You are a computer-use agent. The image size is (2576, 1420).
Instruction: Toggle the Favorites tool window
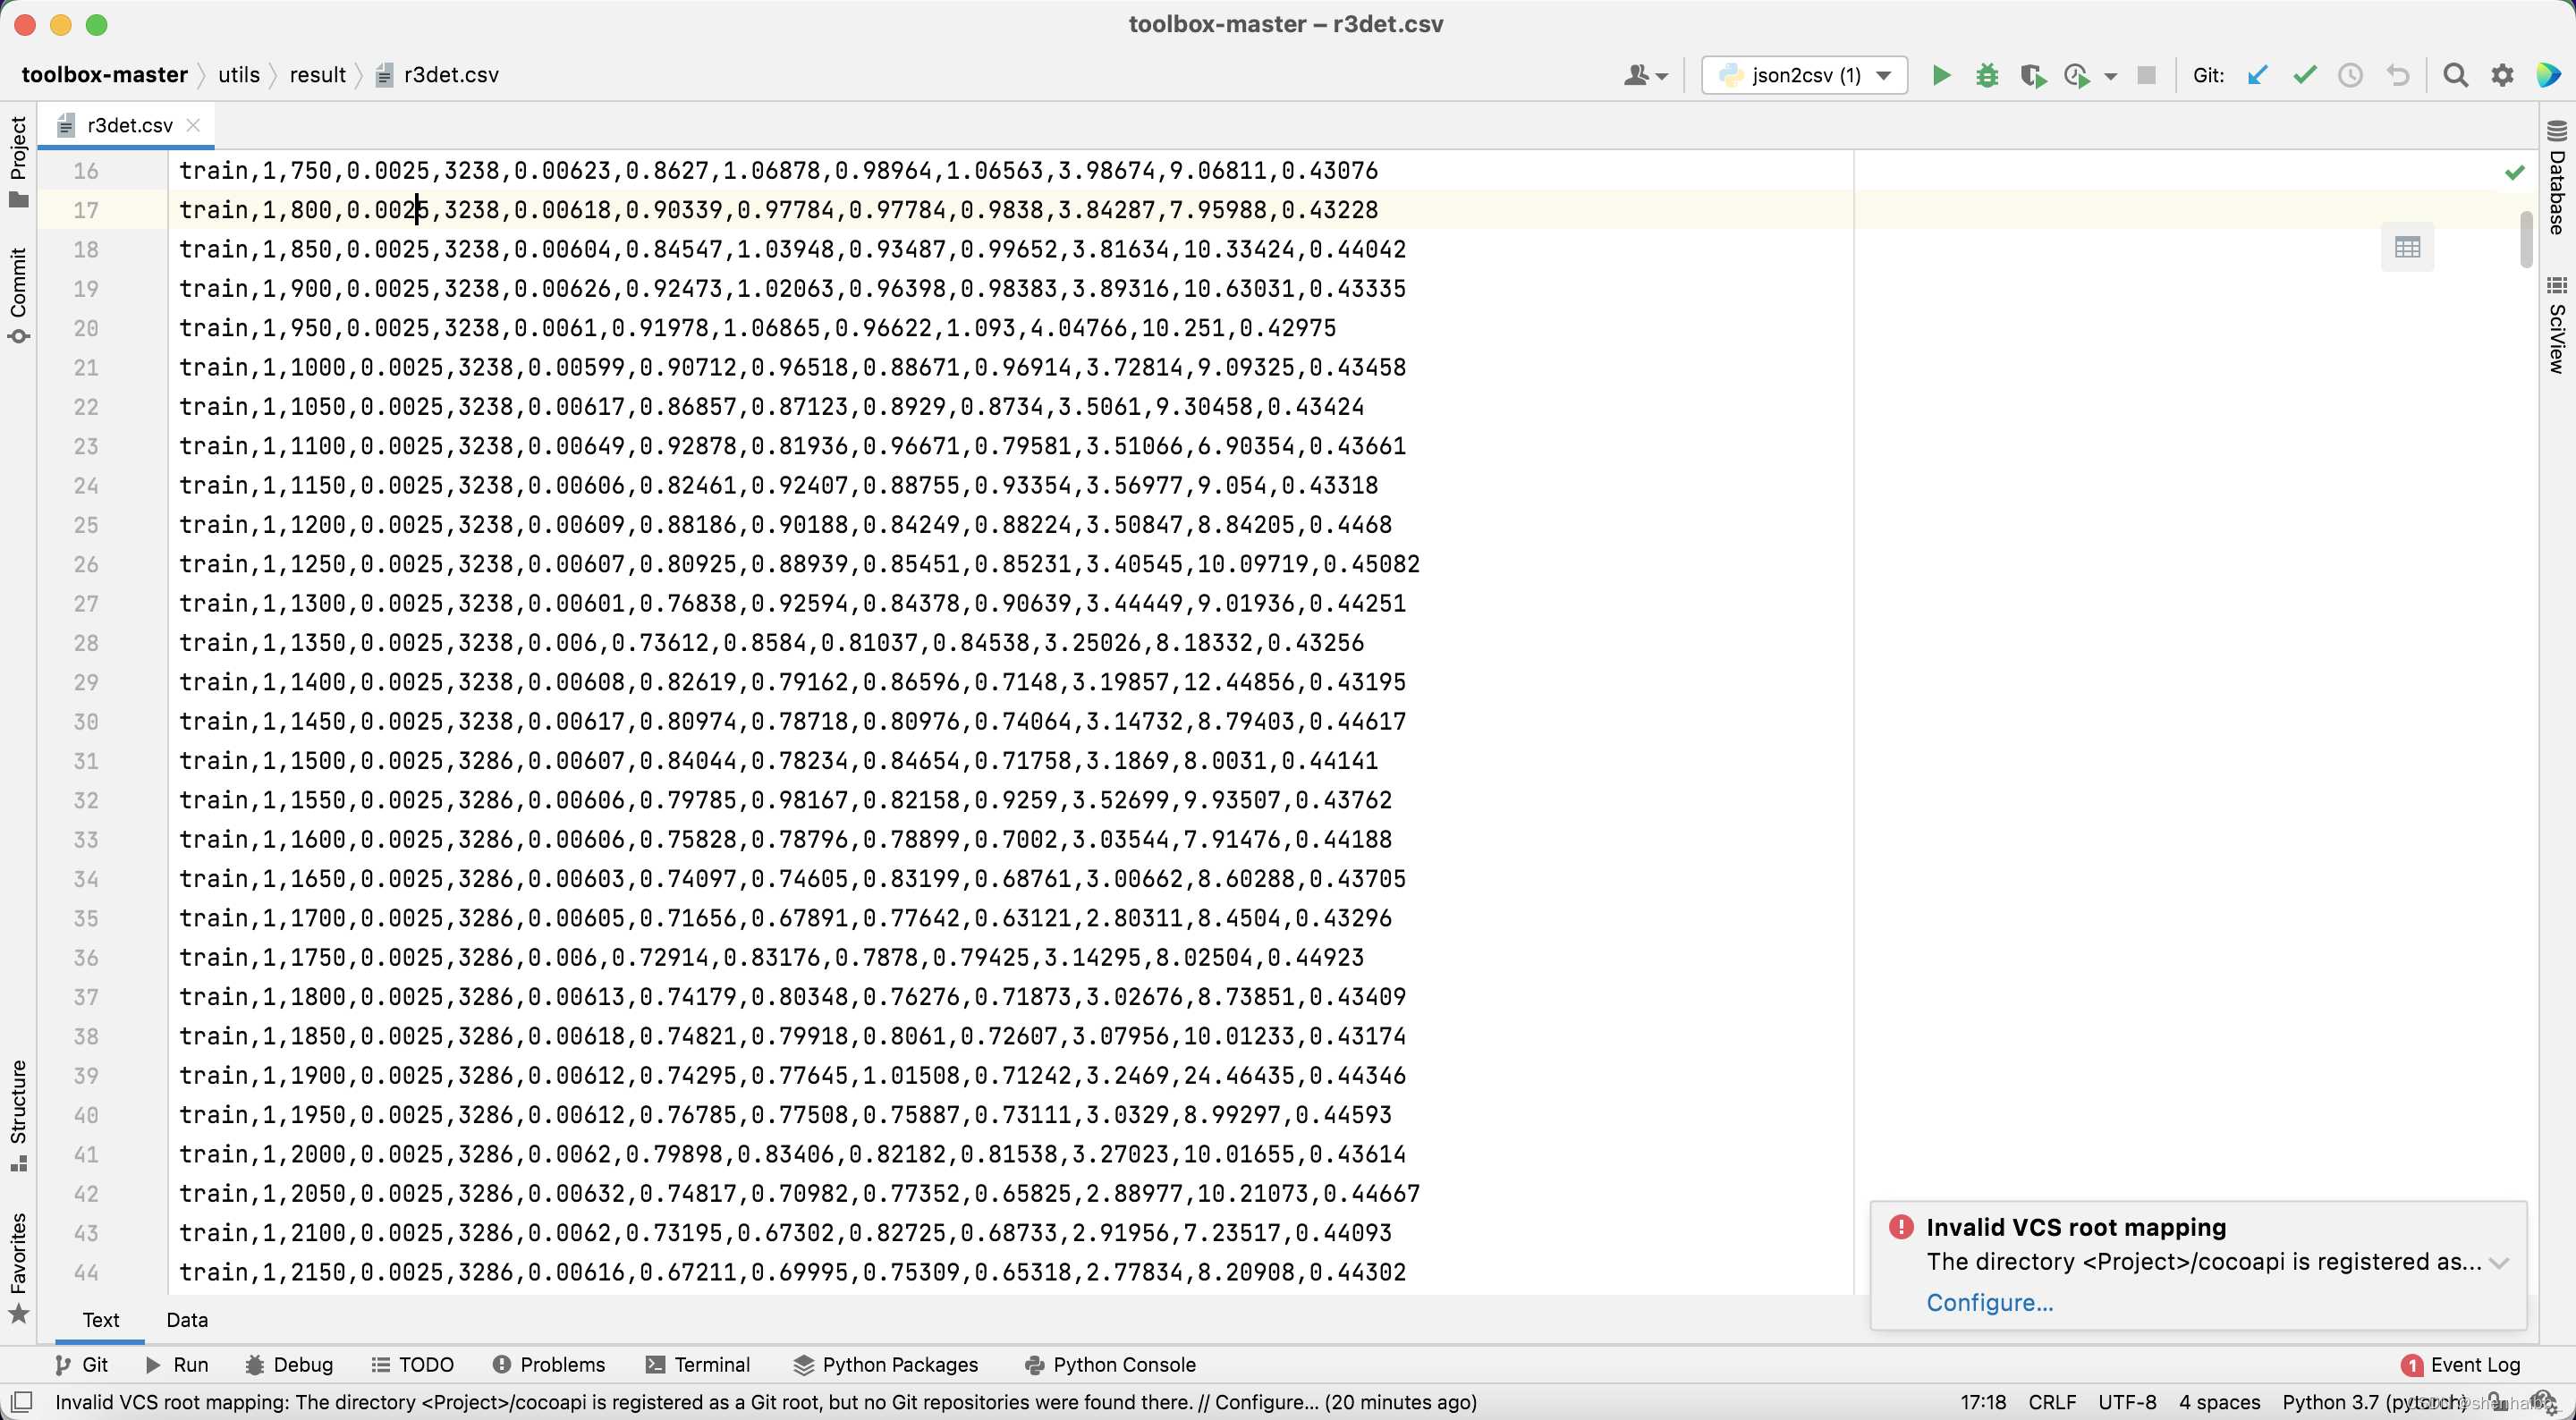pyautogui.click(x=18, y=1258)
